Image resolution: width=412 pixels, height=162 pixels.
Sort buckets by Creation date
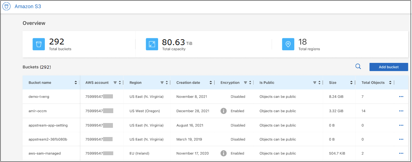tap(210, 83)
